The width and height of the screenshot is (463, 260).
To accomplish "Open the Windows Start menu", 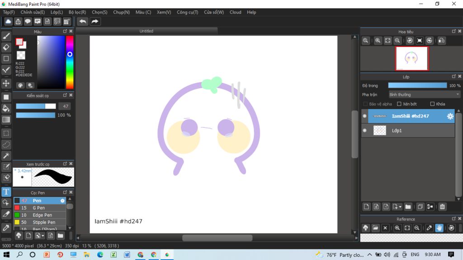I will (6, 255).
